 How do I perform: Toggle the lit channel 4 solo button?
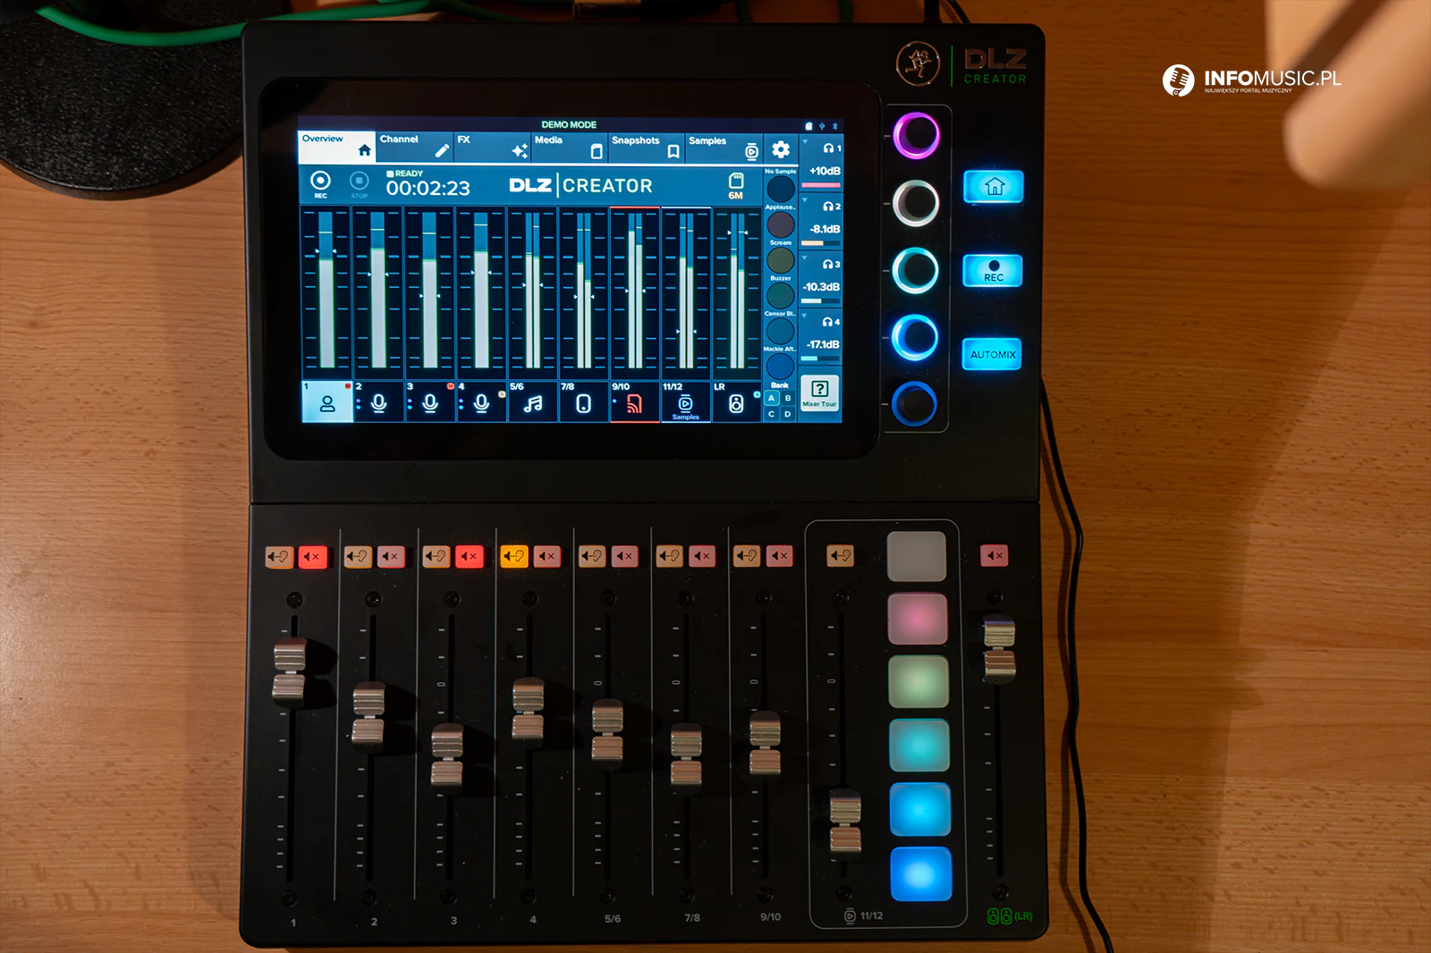[514, 557]
